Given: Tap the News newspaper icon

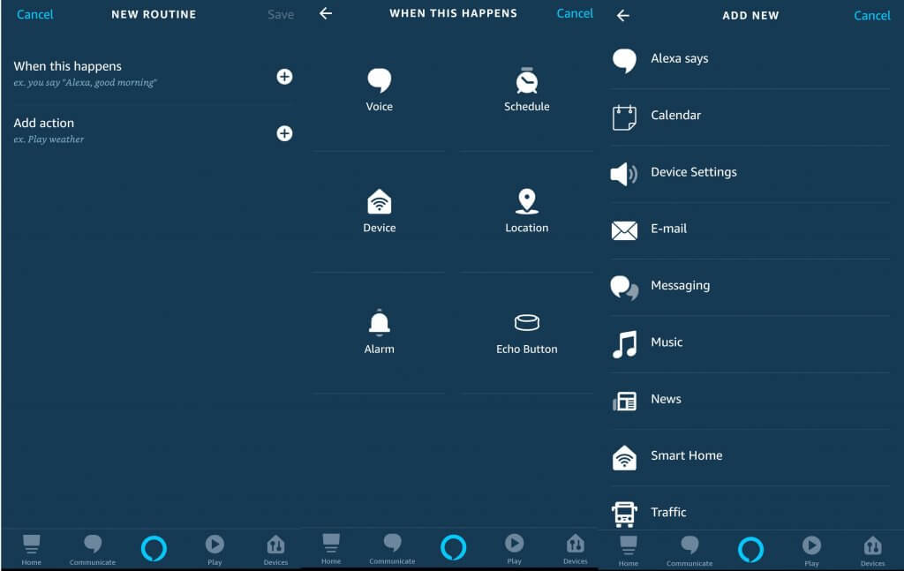Looking at the screenshot, I should (624, 401).
